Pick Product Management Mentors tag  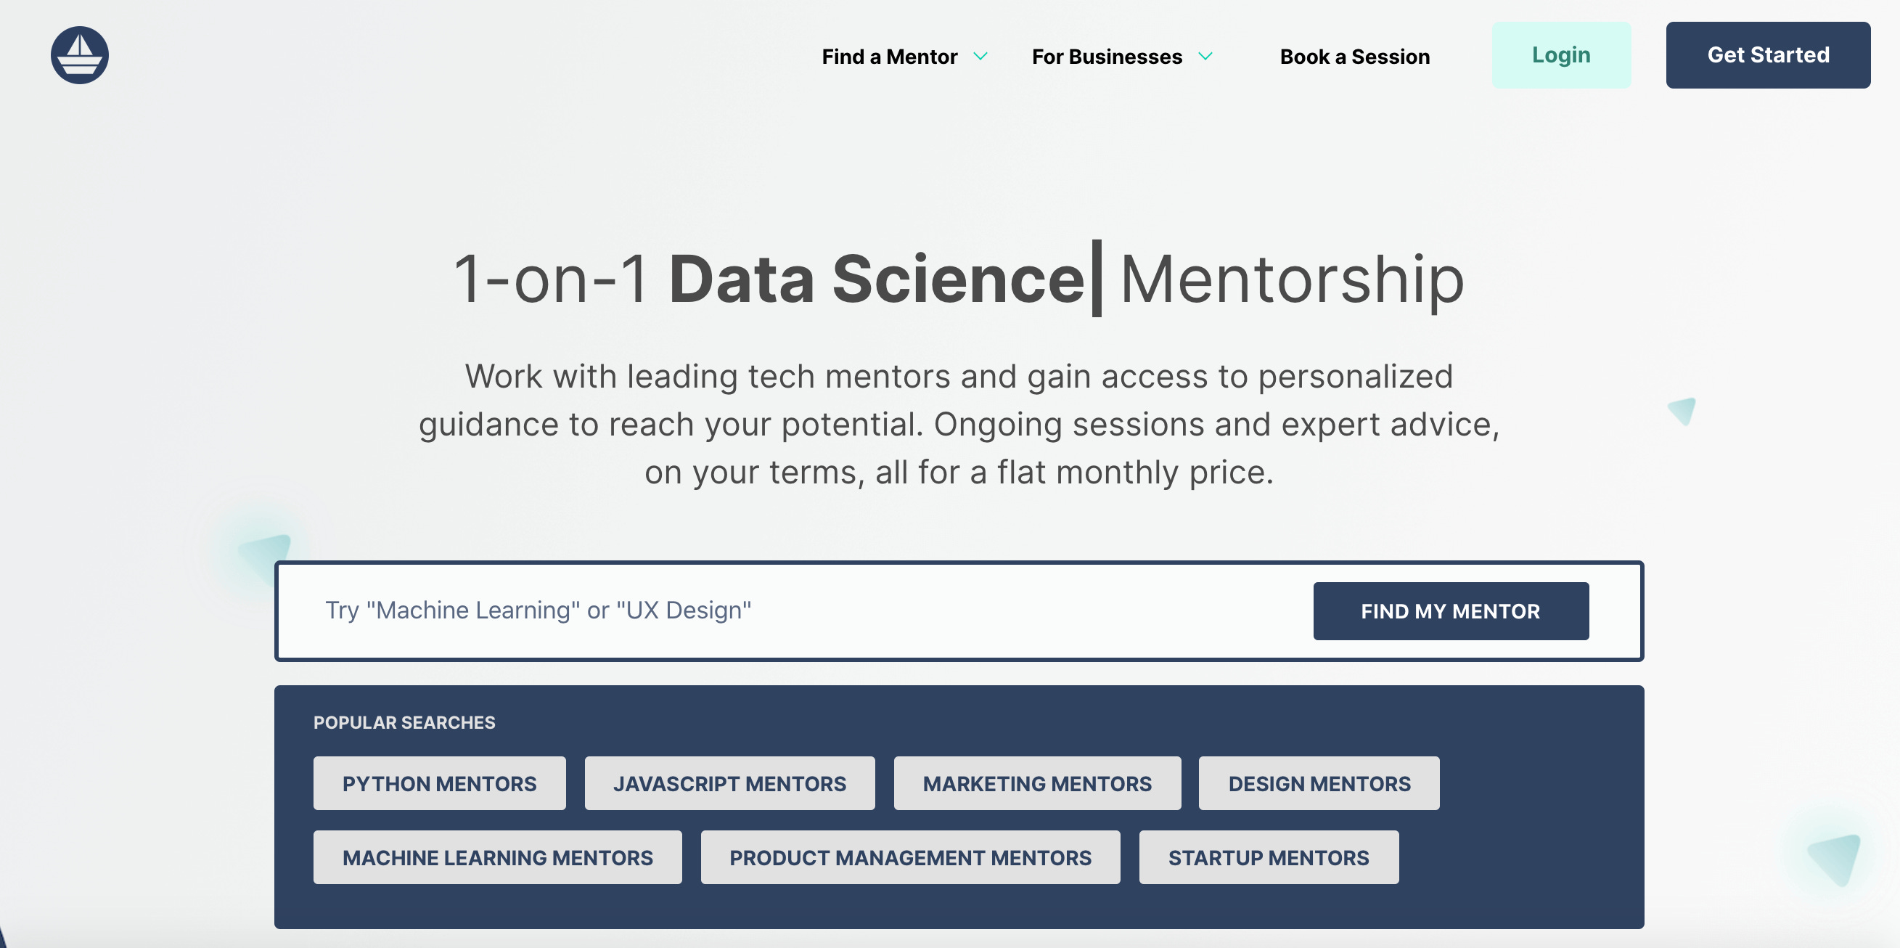pos(909,857)
